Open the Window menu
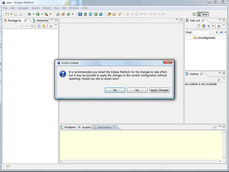The width and height of the screenshot is (229, 172). point(74,8)
